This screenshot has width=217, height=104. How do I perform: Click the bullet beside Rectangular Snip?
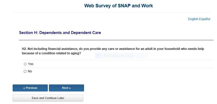coord(98,55)
